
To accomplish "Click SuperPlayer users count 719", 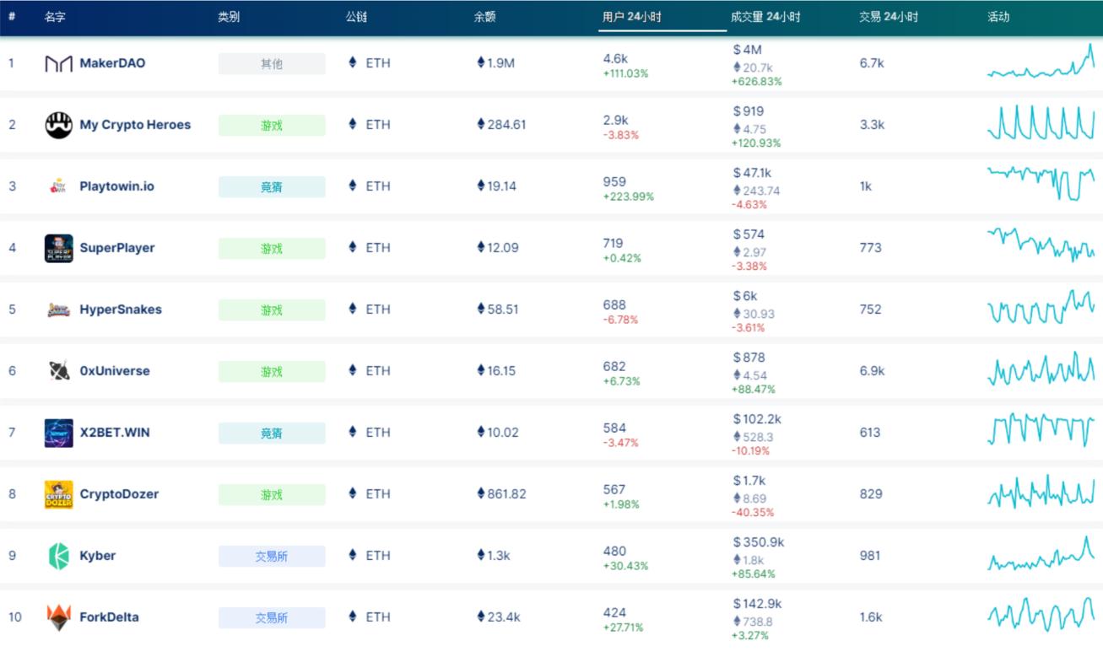I will pyautogui.click(x=614, y=243).
